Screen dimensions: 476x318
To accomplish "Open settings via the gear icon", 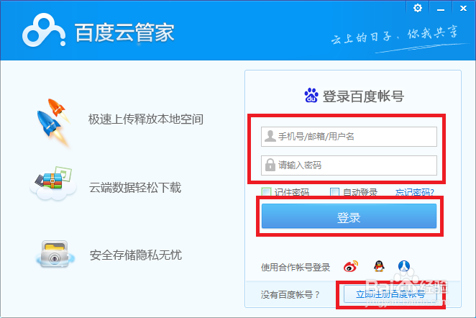I will pos(418,8).
